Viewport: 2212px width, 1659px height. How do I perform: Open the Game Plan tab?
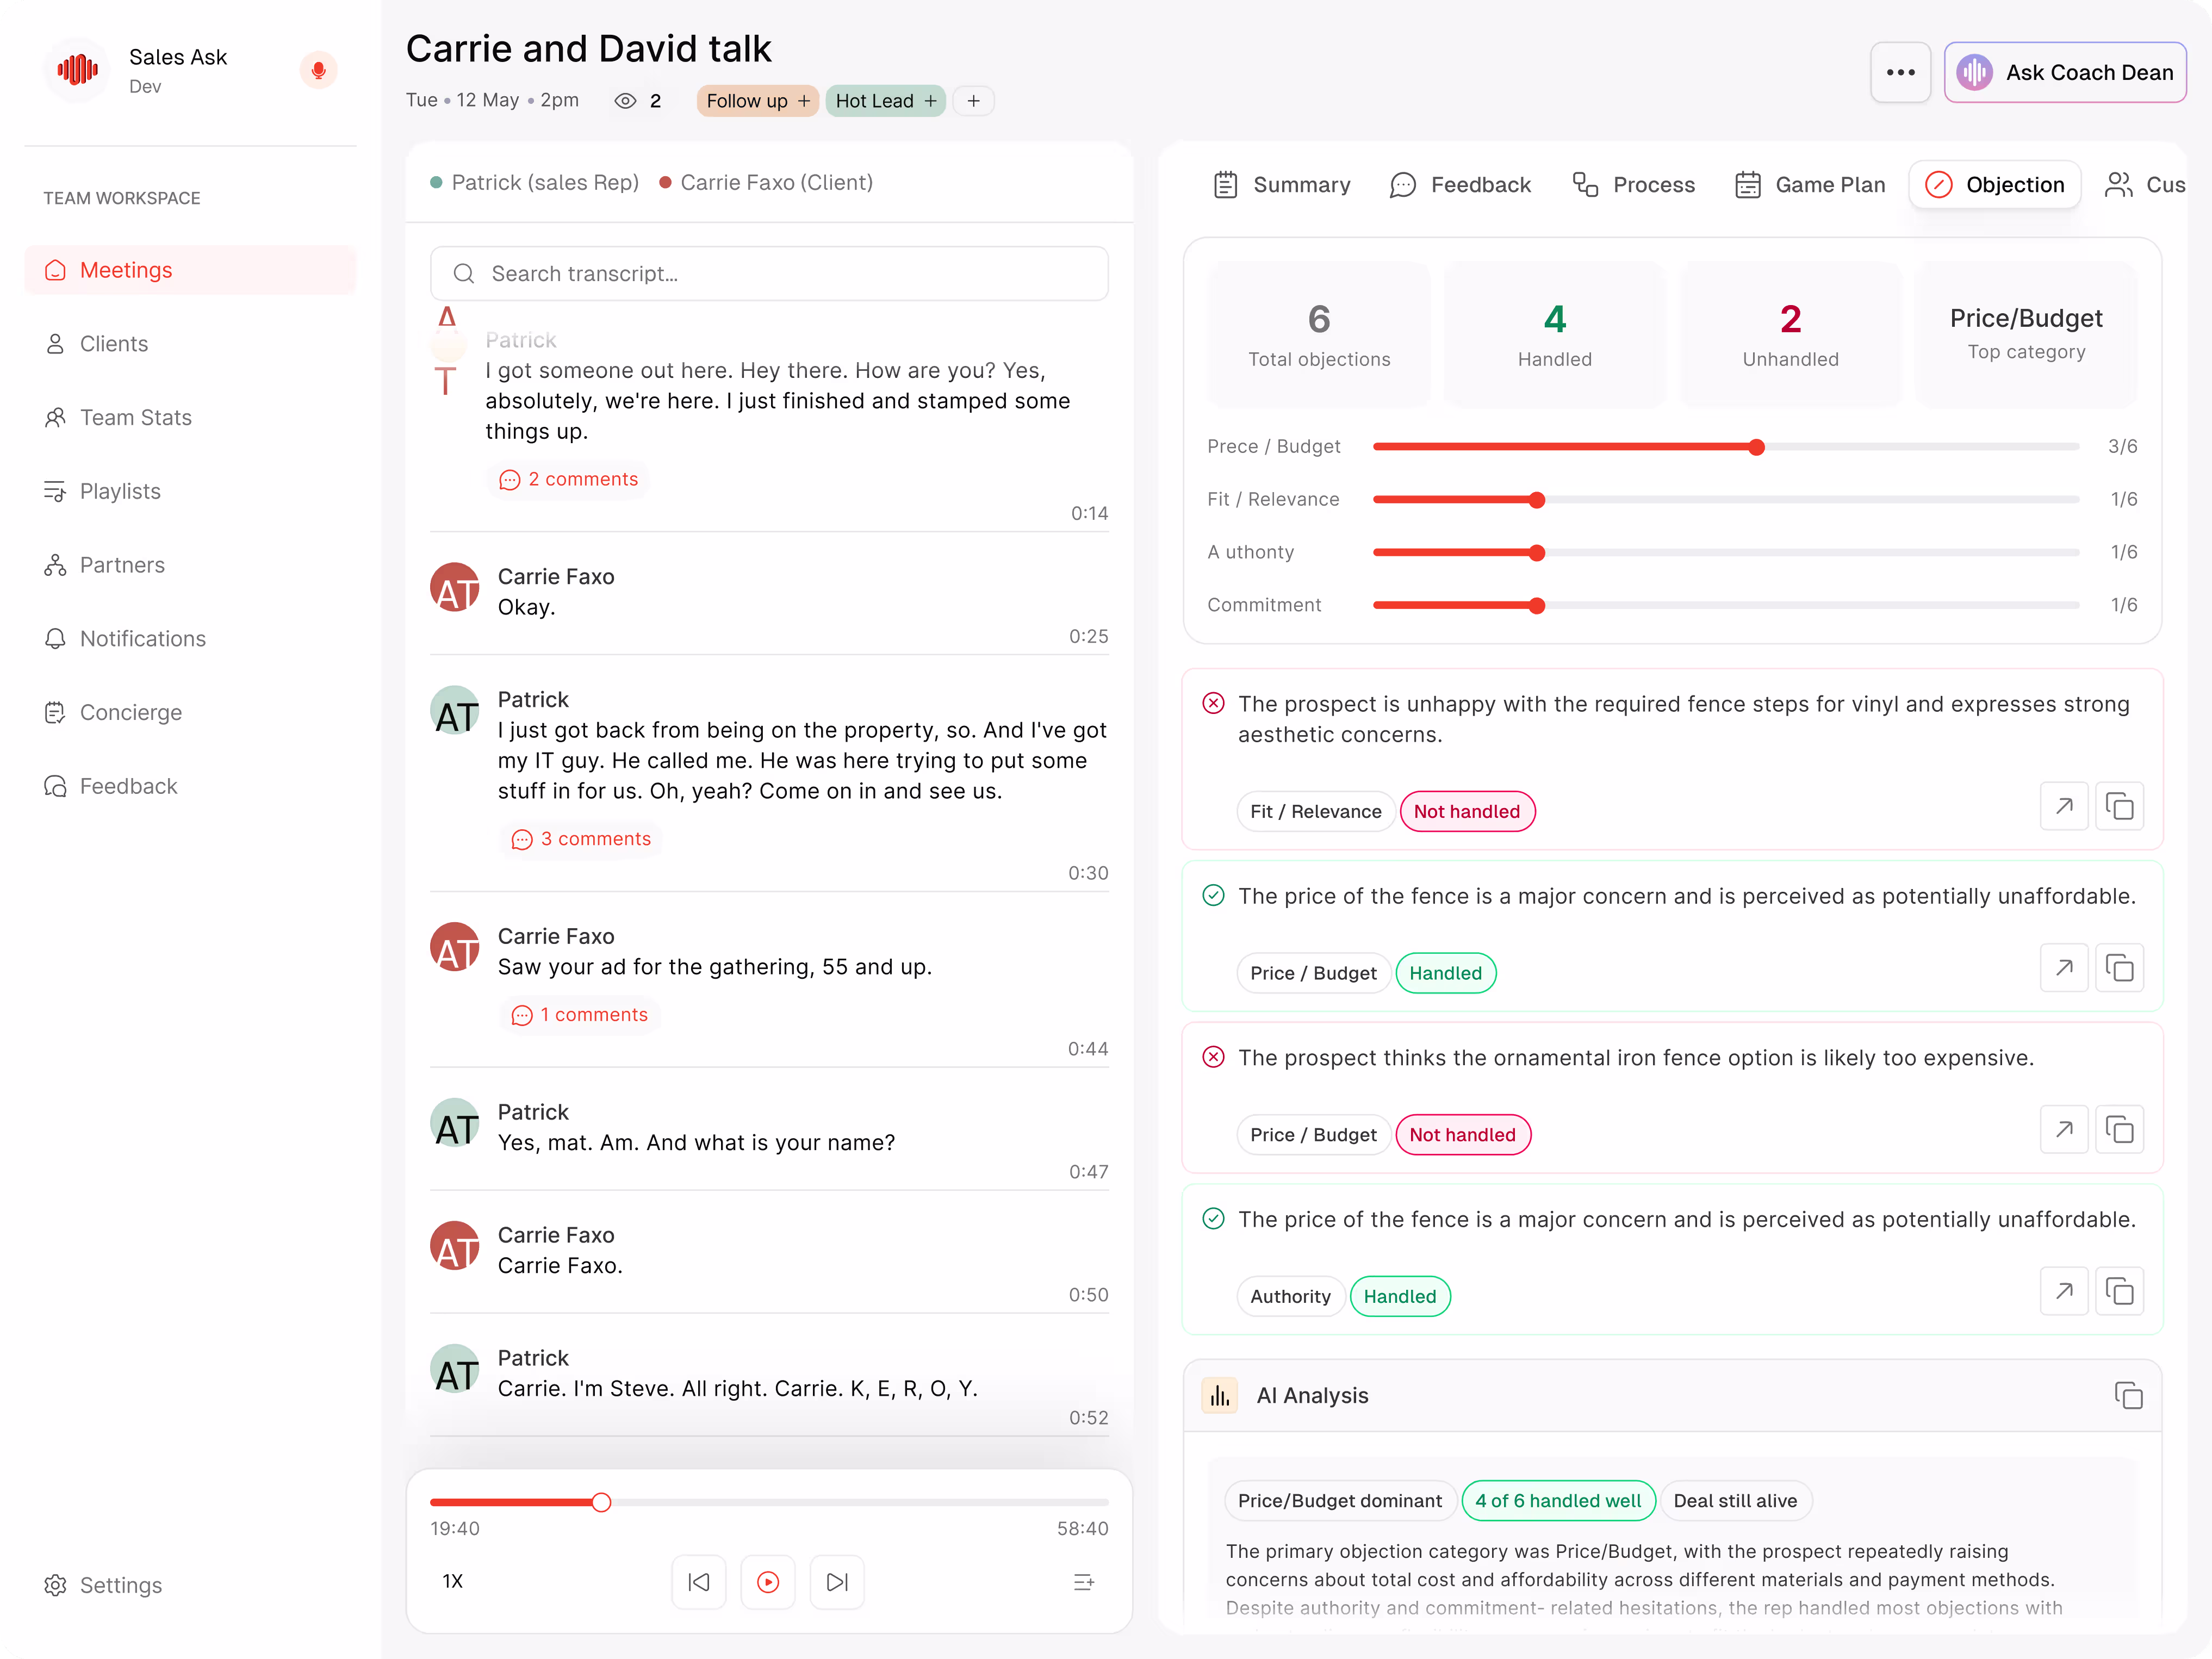pos(1810,185)
